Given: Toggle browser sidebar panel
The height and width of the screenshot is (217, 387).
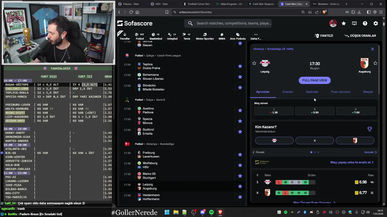Looking at the screenshot, I should pos(369,12).
